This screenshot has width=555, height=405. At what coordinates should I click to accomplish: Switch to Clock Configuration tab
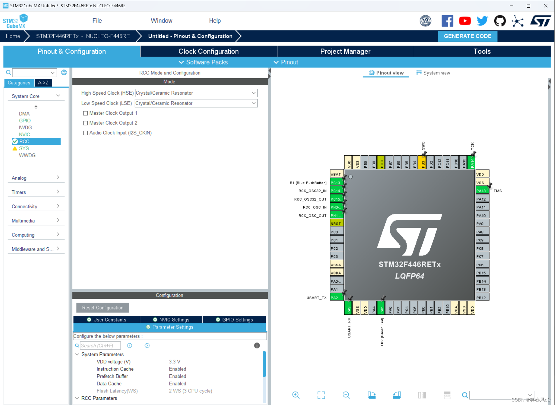pyautogui.click(x=208, y=51)
